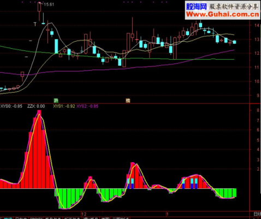261x219 pixels.
Task: Open the Www.Guhai.com.cn link
Action: tap(222, 14)
